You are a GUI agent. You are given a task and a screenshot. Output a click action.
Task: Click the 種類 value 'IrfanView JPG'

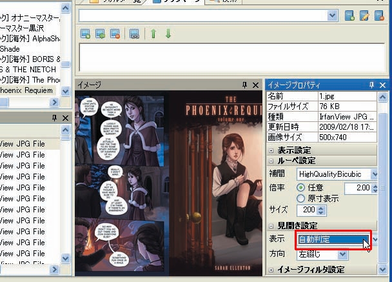[348, 117]
